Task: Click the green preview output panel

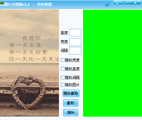Action: tap(113, 63)
